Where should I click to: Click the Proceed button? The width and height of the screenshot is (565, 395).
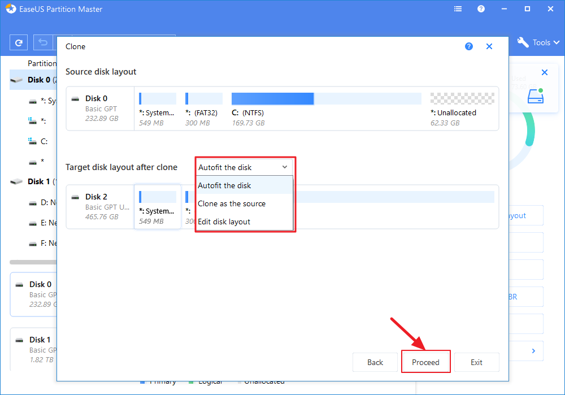pos(425,362)
